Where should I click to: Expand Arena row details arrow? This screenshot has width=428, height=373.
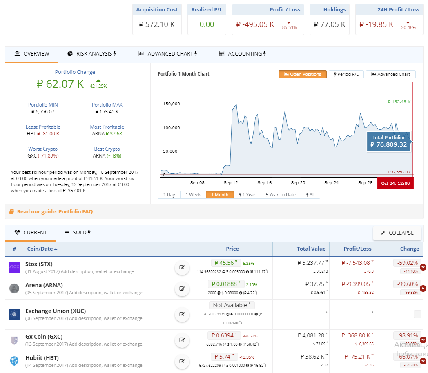[x=423, y=289]
